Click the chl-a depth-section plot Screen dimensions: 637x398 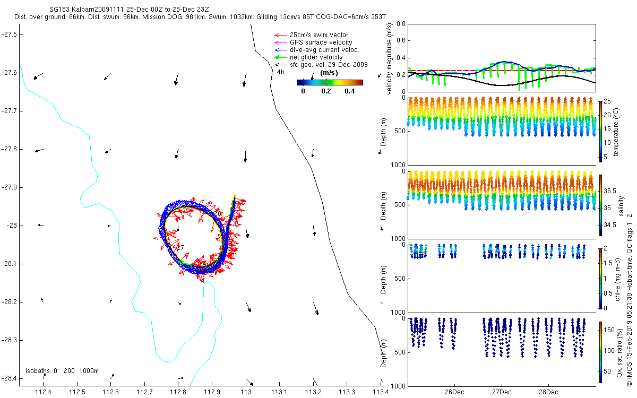point(502,279)
